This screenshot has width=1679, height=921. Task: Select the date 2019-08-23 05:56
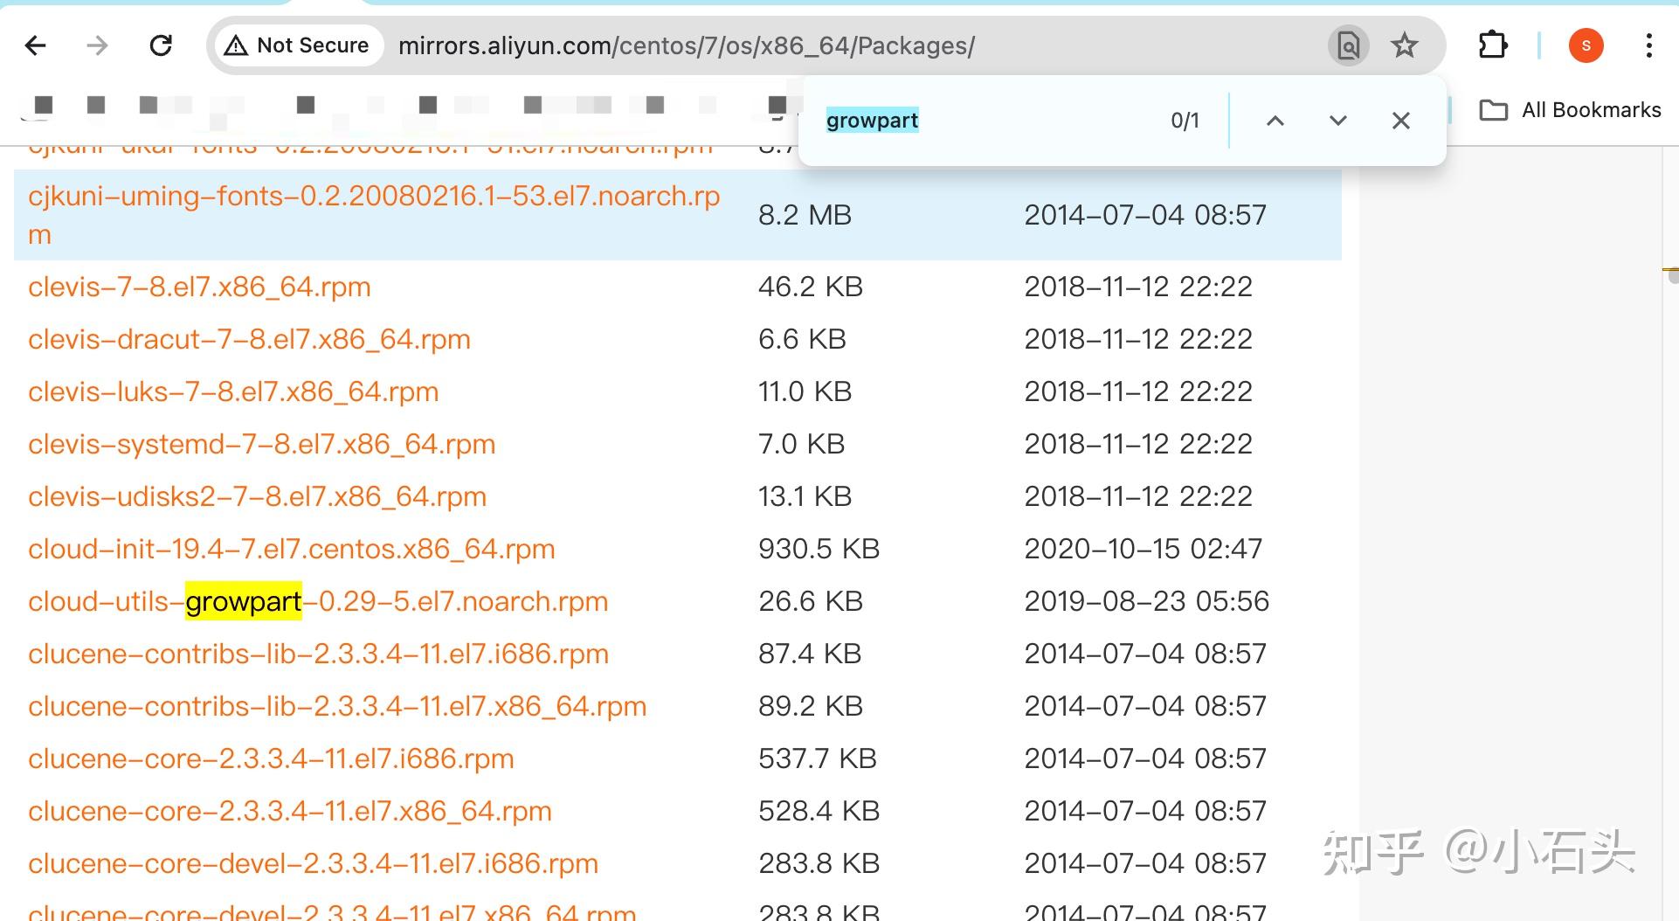click(1146, 601)
